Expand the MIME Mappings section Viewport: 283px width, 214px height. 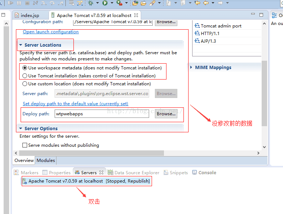coord(191,67)
